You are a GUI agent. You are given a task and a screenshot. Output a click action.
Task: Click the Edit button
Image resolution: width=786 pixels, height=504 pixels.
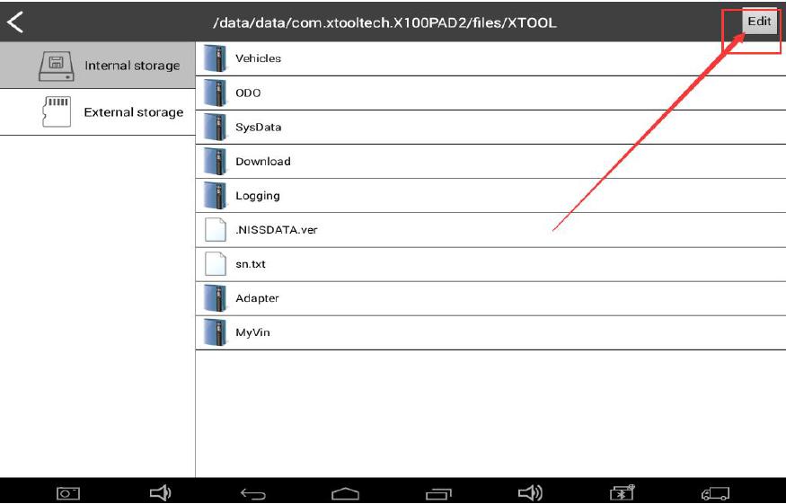pos(759,22)
